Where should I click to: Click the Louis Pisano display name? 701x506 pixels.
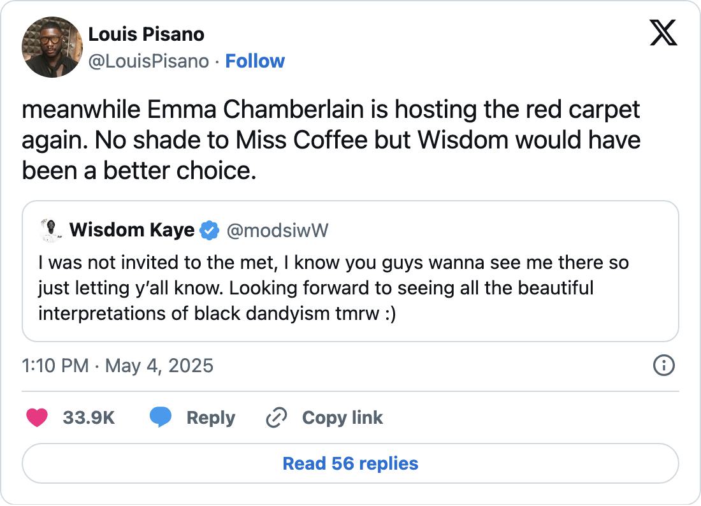point(146,34)
